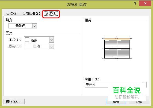This screenshot has height=108, width=153.
Task: Open the 颜色(C) 自动 dropdown
Action: 39,46
